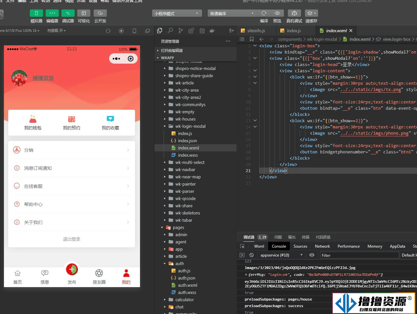Collapse the auth folder
The height and width of the screenshot is (314, 417).
[x=196, y=263]
